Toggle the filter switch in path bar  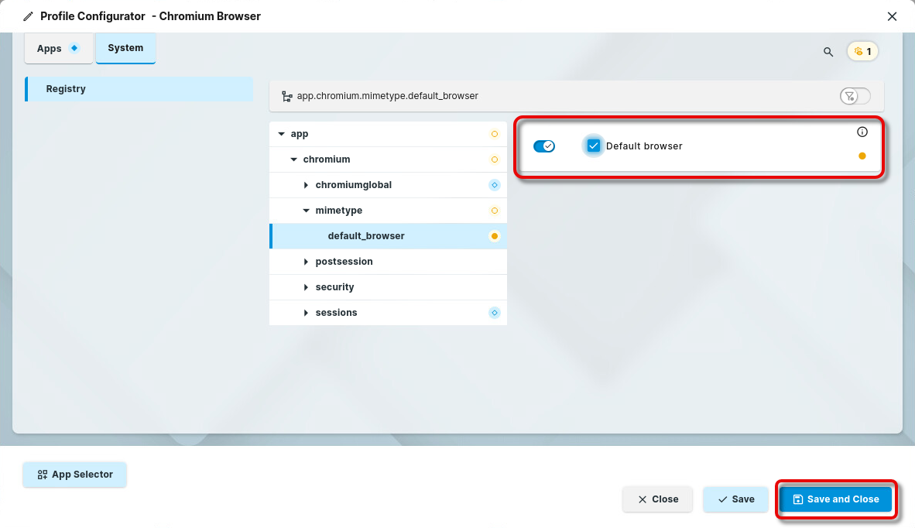[x=855, y=96]
